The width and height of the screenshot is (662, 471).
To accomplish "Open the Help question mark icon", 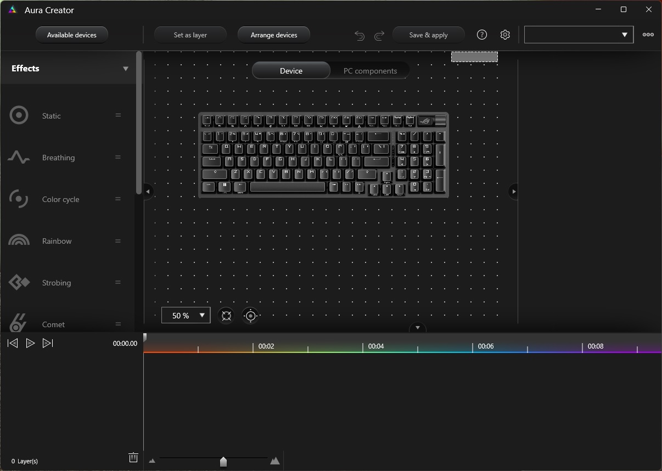I will pos(482,35).
